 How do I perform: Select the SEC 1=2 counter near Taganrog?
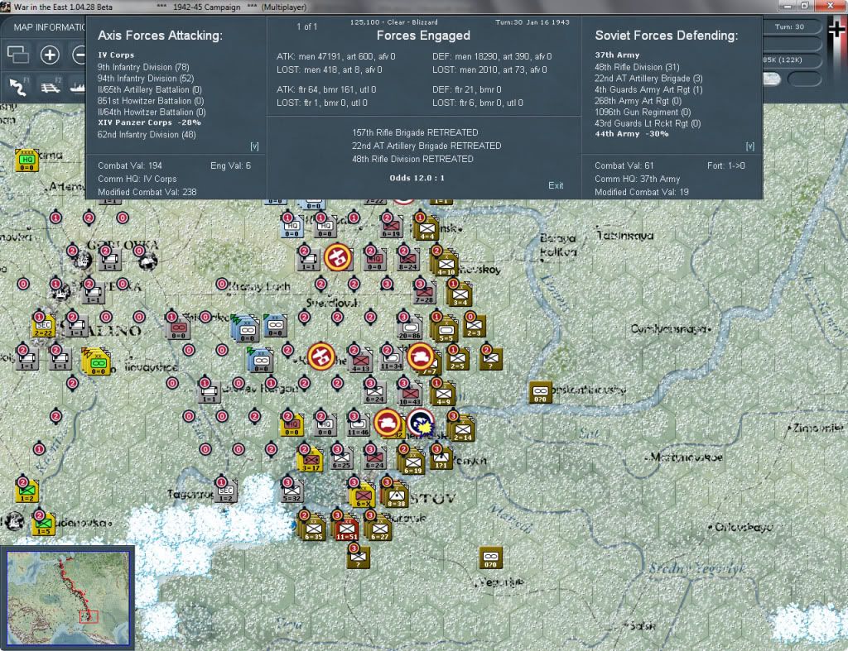226,491
